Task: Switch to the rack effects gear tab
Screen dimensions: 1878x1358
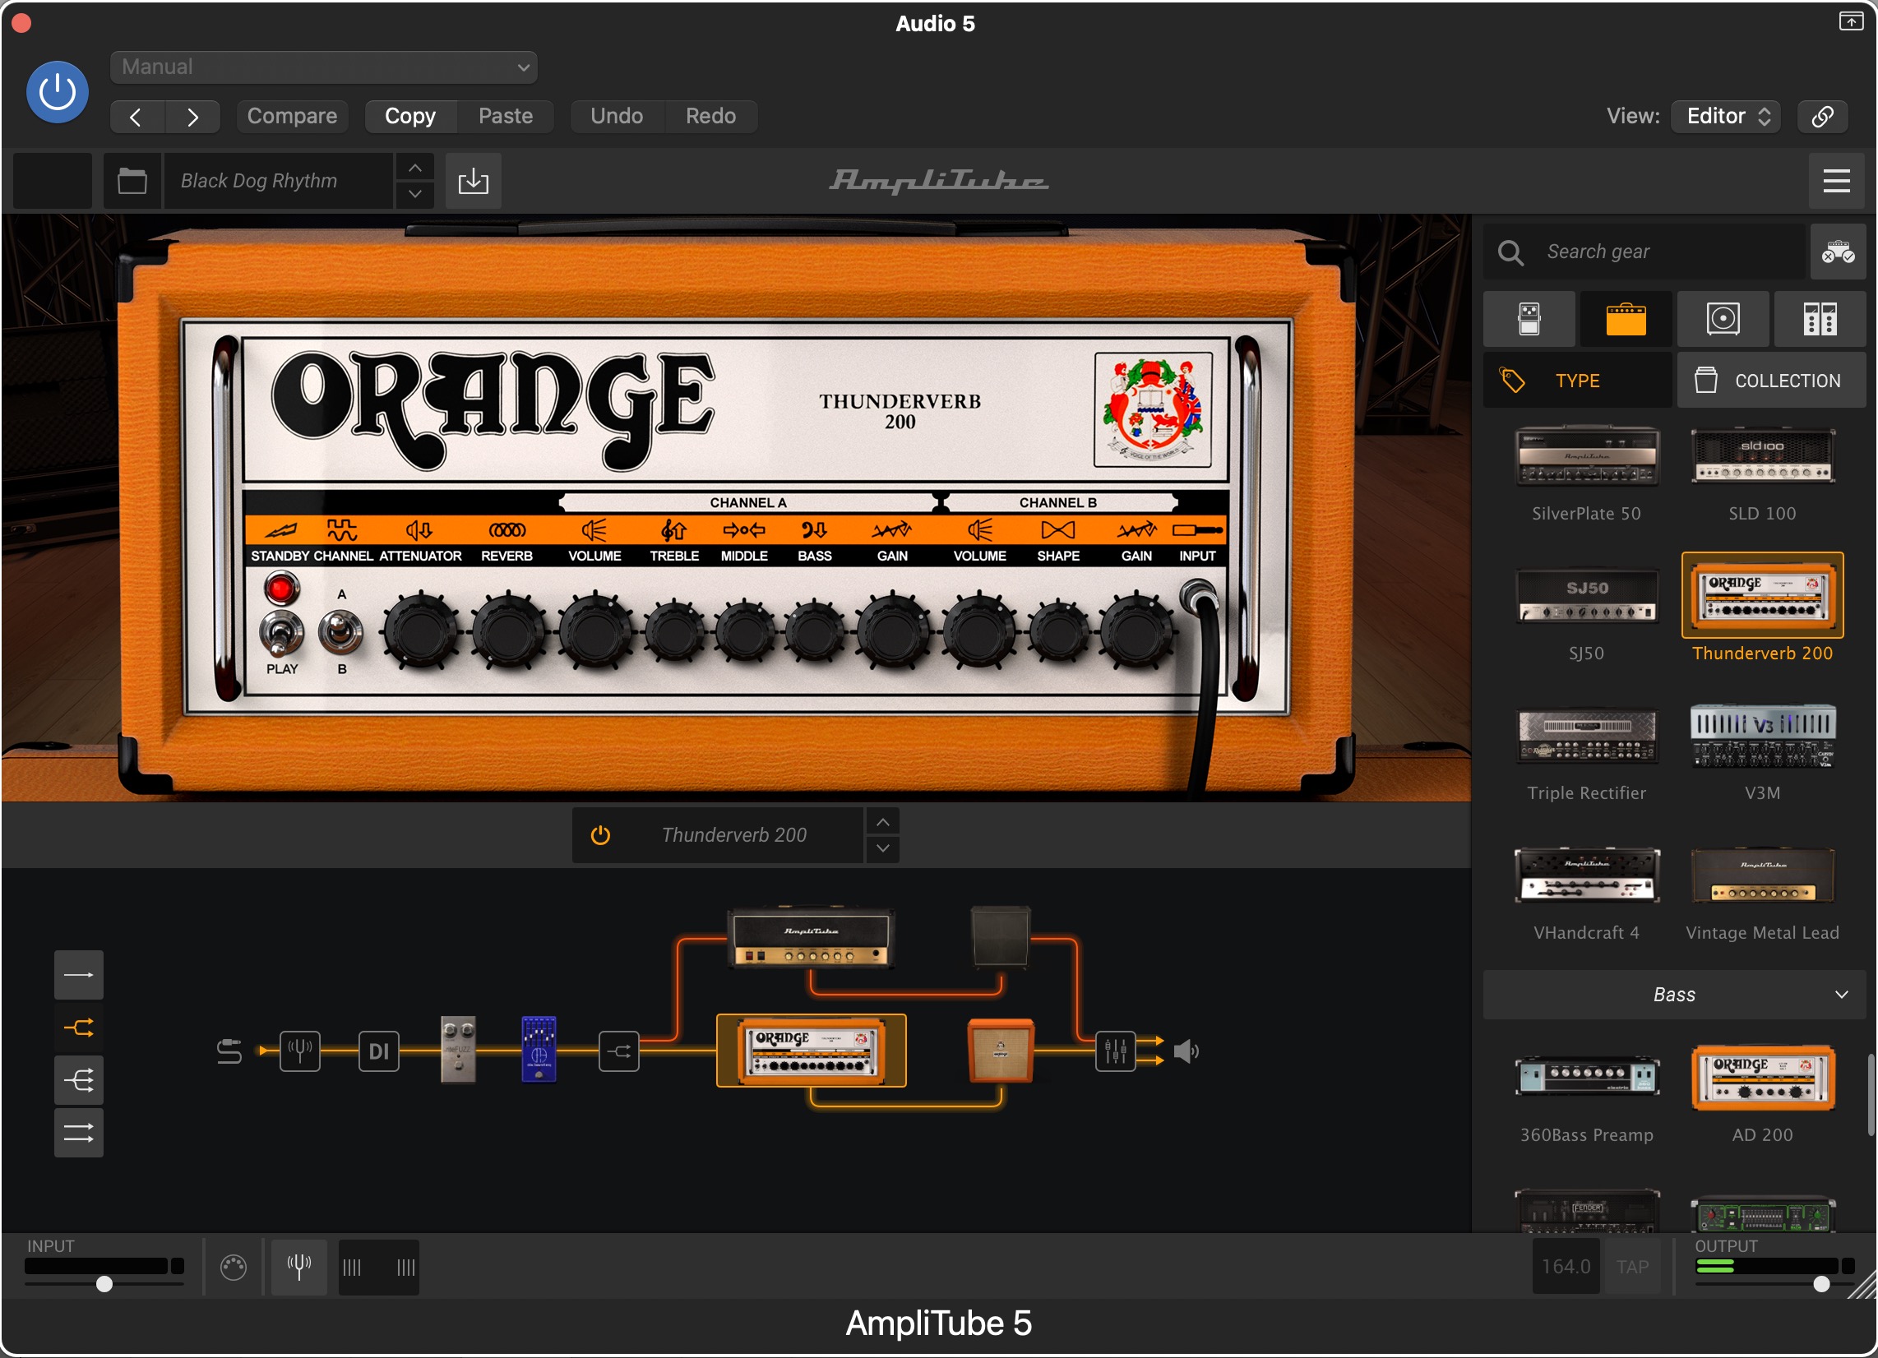Action: pyautogui.click(x=1820, y=319)
